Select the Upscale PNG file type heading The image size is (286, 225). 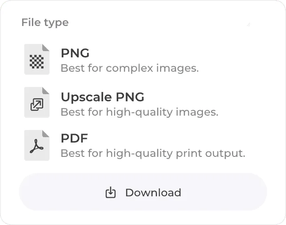103,97
